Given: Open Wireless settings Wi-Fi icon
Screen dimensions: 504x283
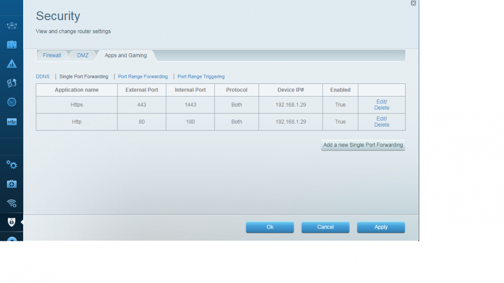Looking at the screenshot, I should 12,203.
